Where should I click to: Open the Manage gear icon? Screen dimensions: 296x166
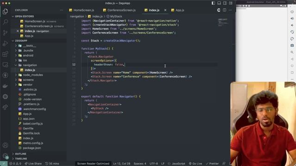[x=5, y=156]
